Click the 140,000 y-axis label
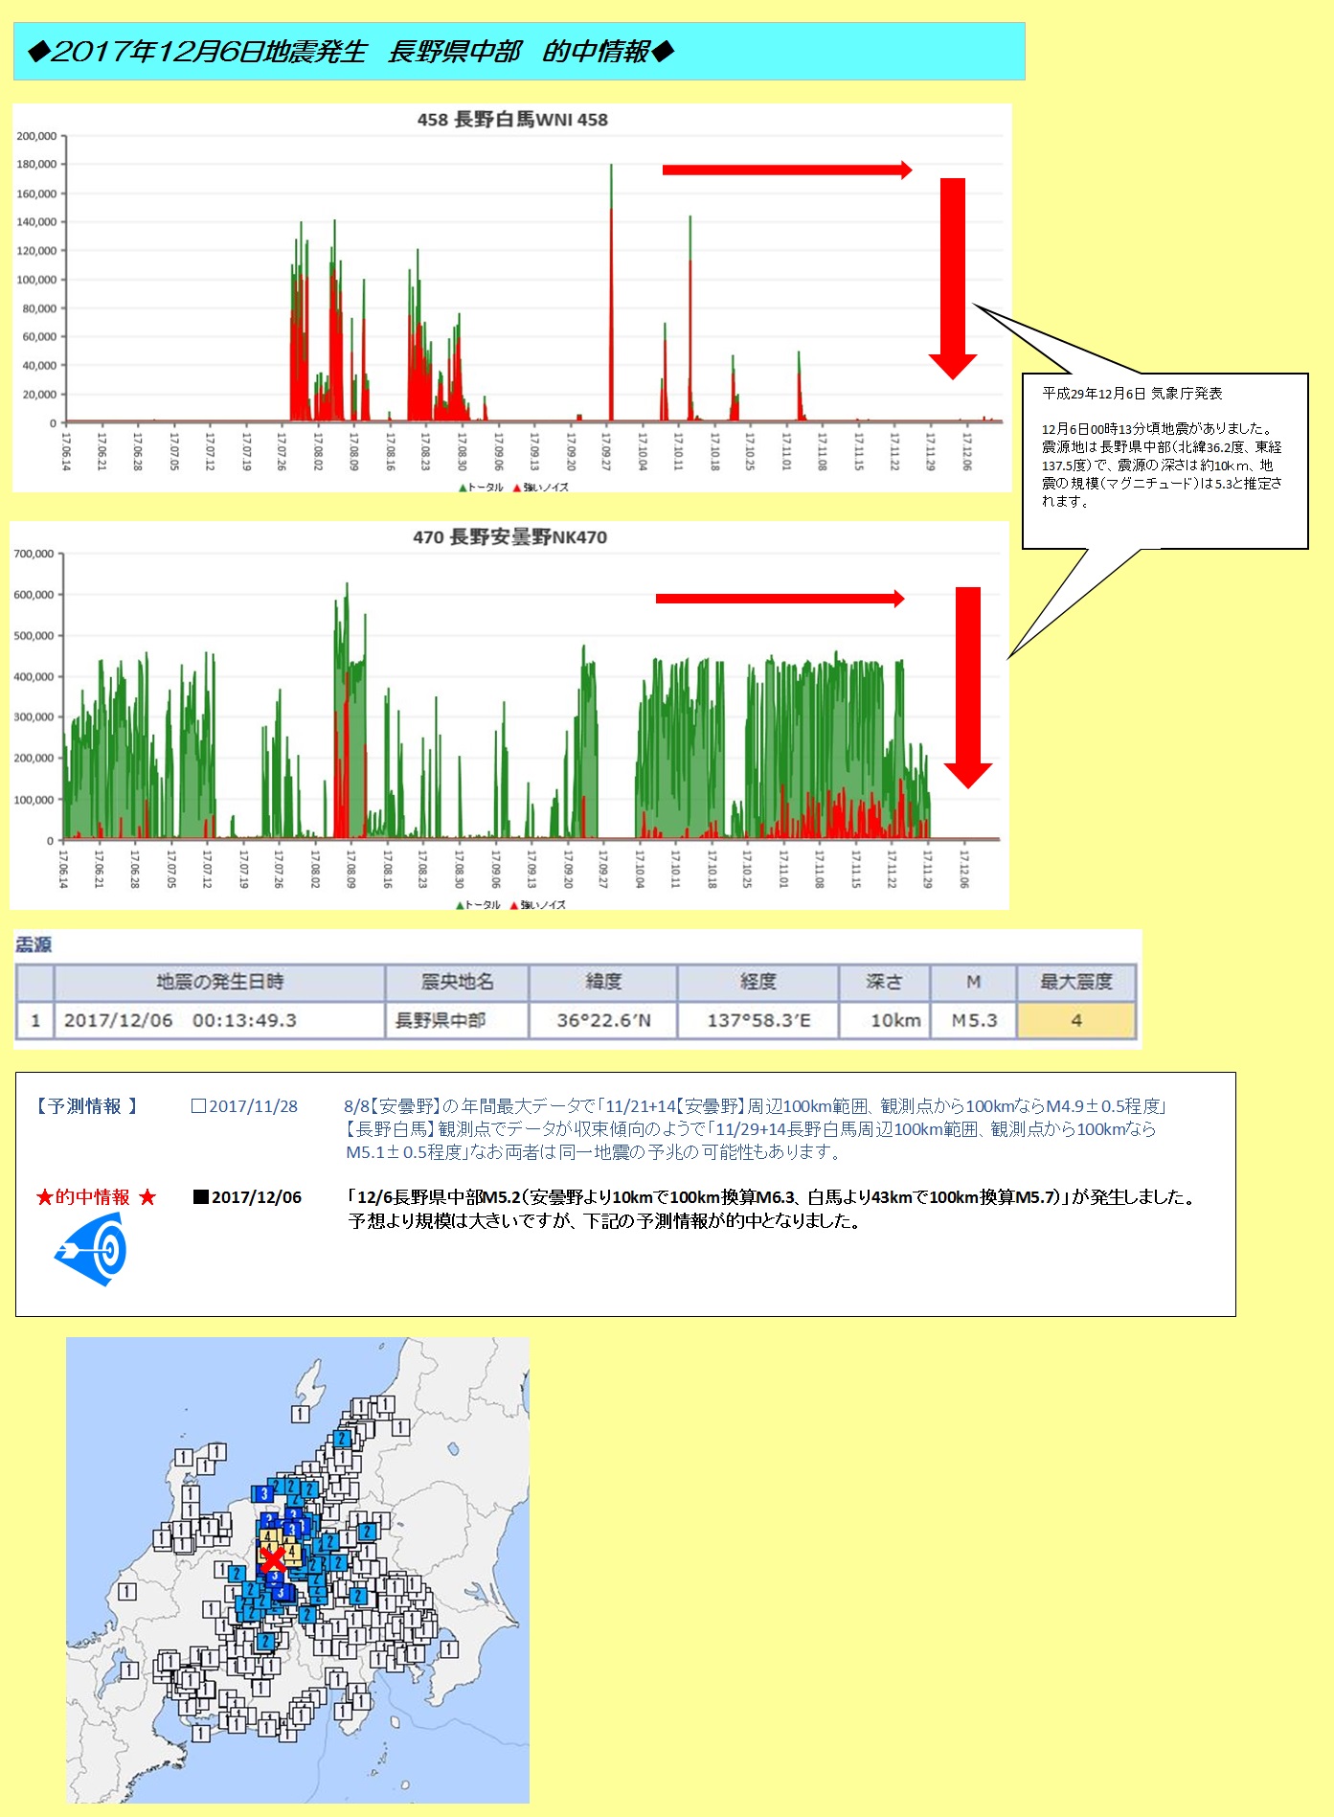This screenshot has height=1817, width=1334. 36,222
